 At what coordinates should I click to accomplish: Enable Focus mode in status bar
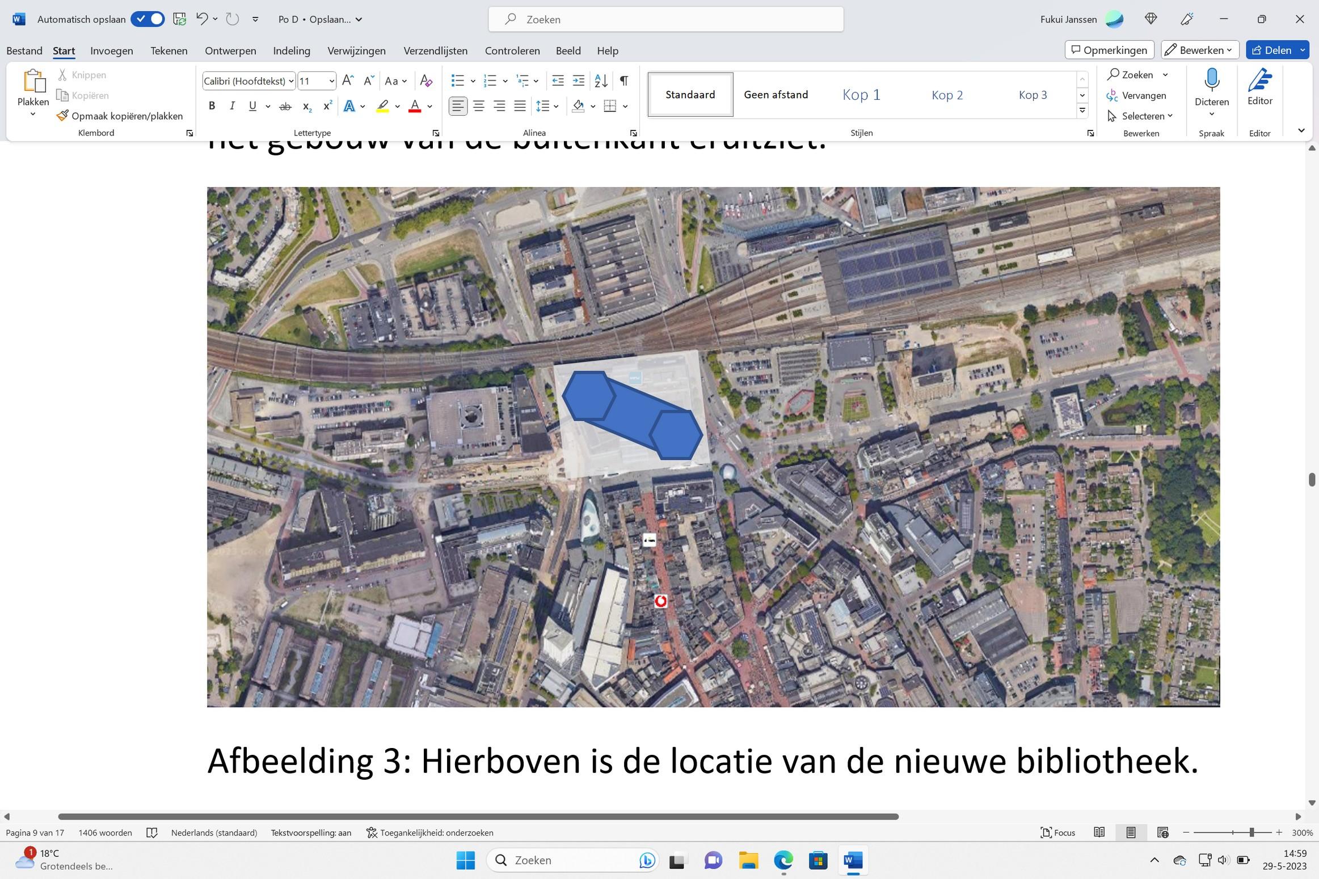pyautogui.click(x=1057, y=832)
